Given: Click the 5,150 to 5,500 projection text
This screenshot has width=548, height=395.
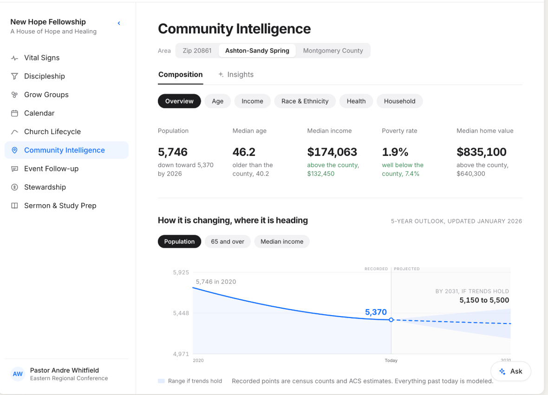Looking at the screenshot, I should (484, 300).
